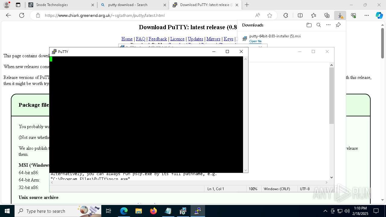Open the Mirrors link

click(213, 39)
